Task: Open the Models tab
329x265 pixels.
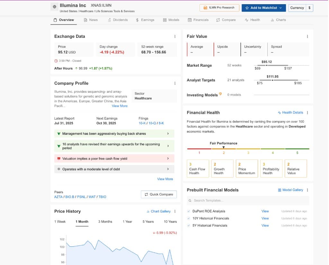Action: tap(171, 20)
